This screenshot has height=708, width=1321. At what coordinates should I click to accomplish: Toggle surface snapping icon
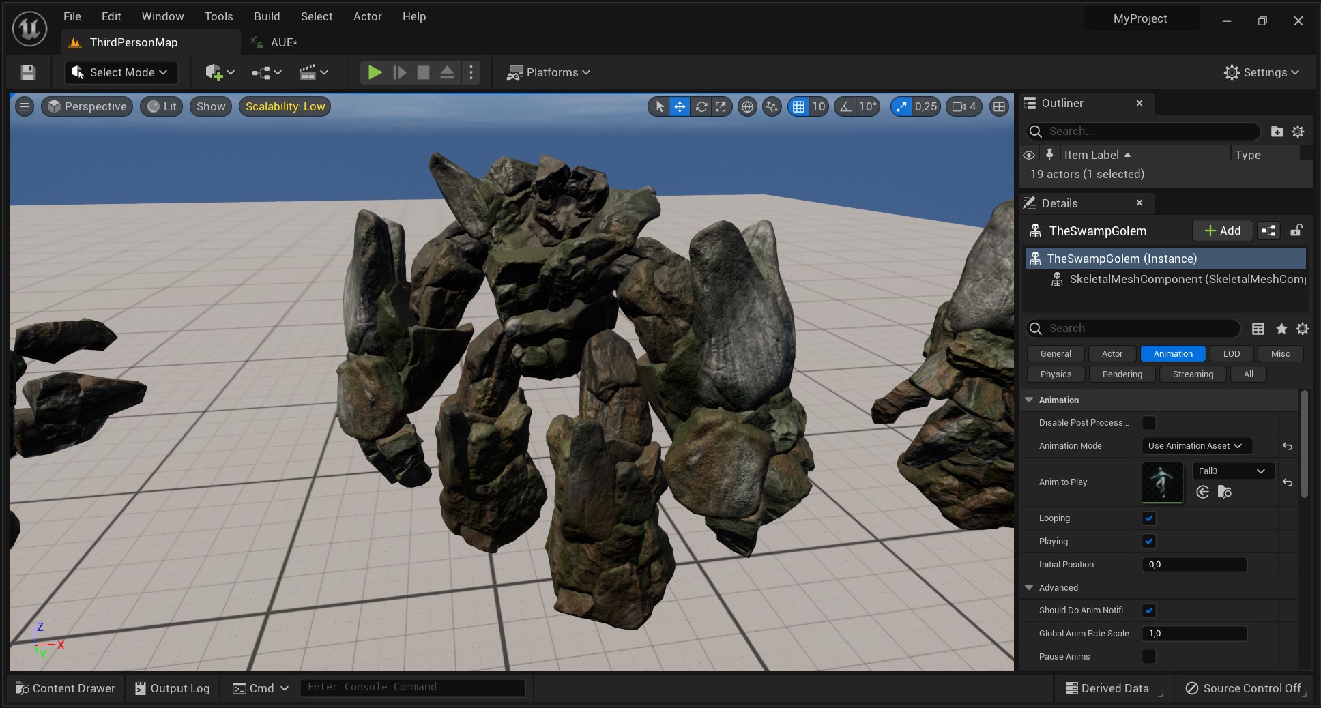(x=772, y=106)
